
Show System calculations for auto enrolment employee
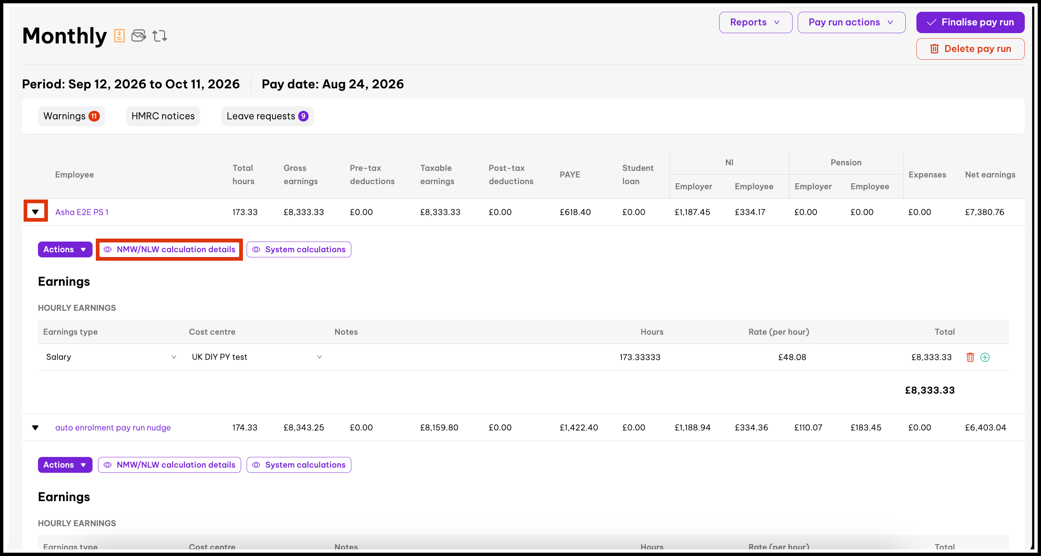point(299,465)
